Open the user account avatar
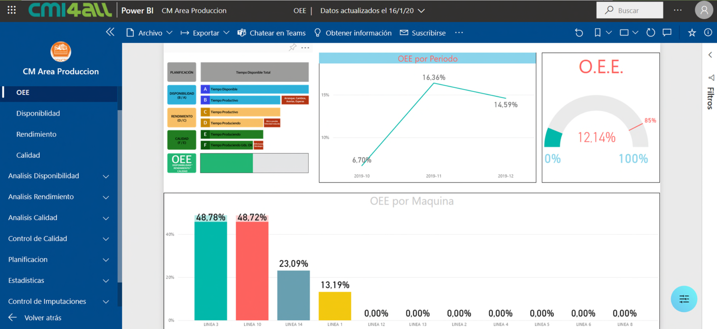This screenshot has height=329, width=717. point(704,10)
